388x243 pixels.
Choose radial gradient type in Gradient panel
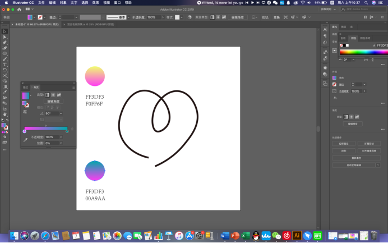pyautogui.click(x=53, y=95)
